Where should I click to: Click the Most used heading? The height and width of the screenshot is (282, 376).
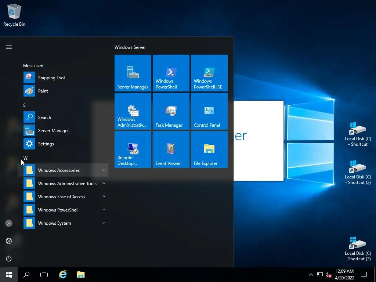(33, 65)
